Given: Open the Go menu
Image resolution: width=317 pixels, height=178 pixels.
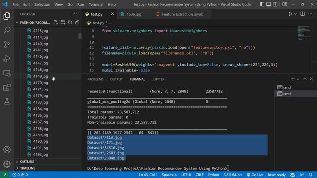Looking at the screenshot, I should (70, 4).
